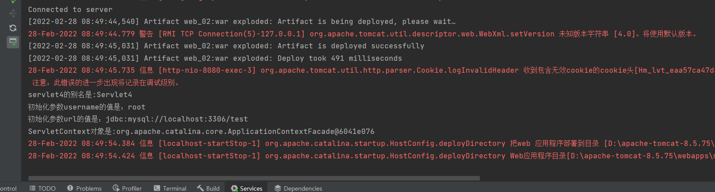
Task: Click the 'Connected to server' log line
Action: (x=70, y=9)
